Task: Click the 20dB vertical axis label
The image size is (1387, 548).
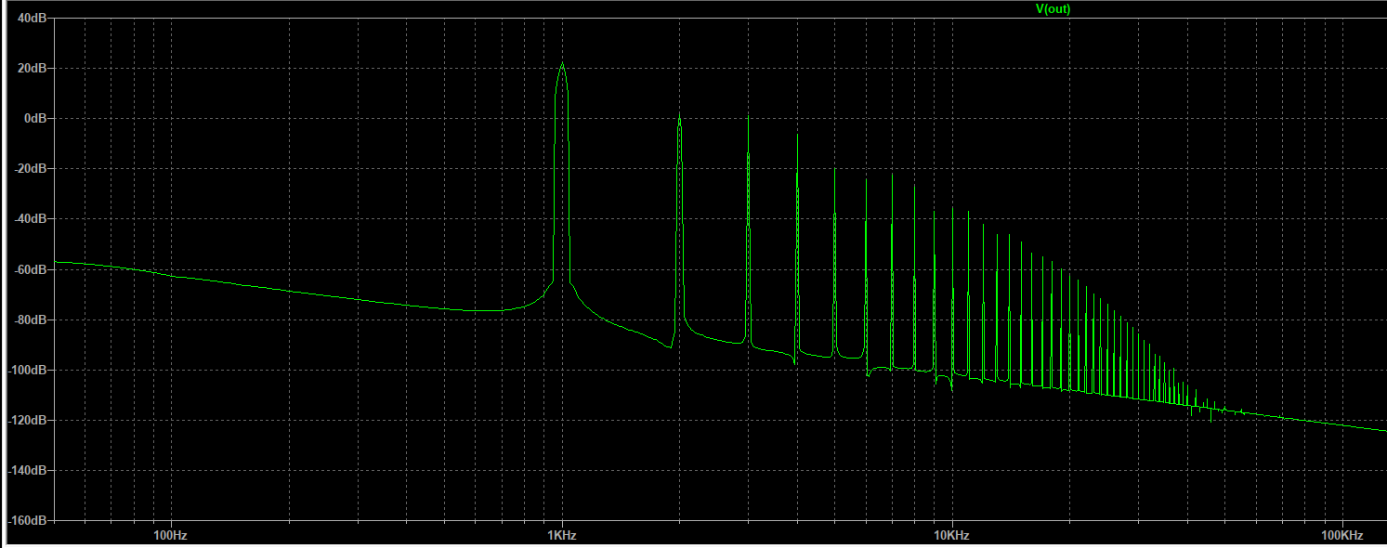Action: (33, 69)
